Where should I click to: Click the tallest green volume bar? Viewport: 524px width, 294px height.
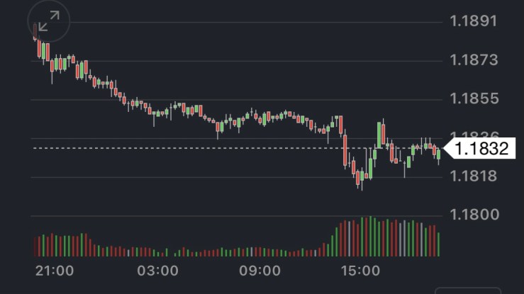(369, 237)
